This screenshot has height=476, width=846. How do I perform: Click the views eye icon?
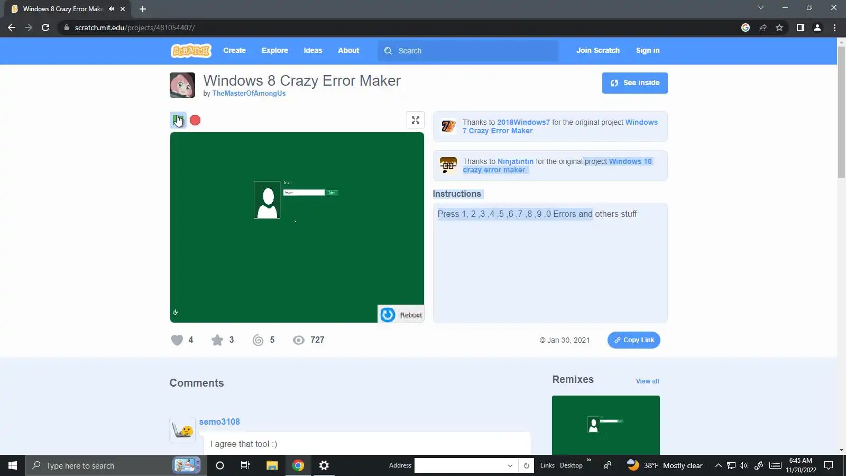click(x=299, y=340)
